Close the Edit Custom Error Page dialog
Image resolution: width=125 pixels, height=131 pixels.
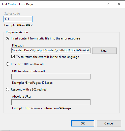click(x=119, y=4)
